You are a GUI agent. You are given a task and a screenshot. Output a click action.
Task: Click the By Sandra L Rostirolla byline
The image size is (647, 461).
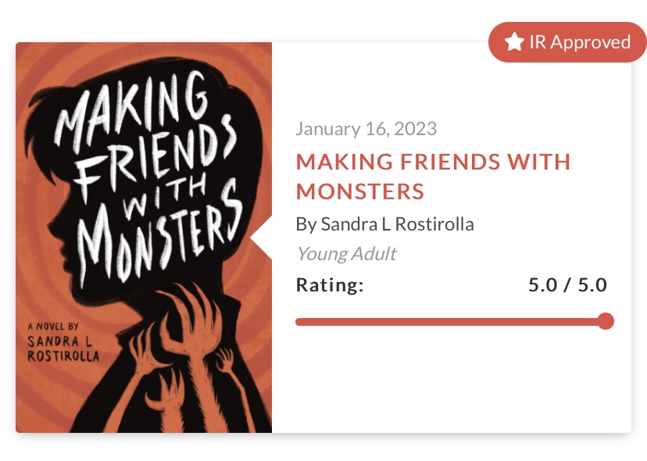384,224
